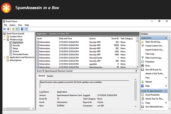Click the Find binoculars icon
This screenshot has width=171, height=114.
pyautogui.click(x=142, y=66)
